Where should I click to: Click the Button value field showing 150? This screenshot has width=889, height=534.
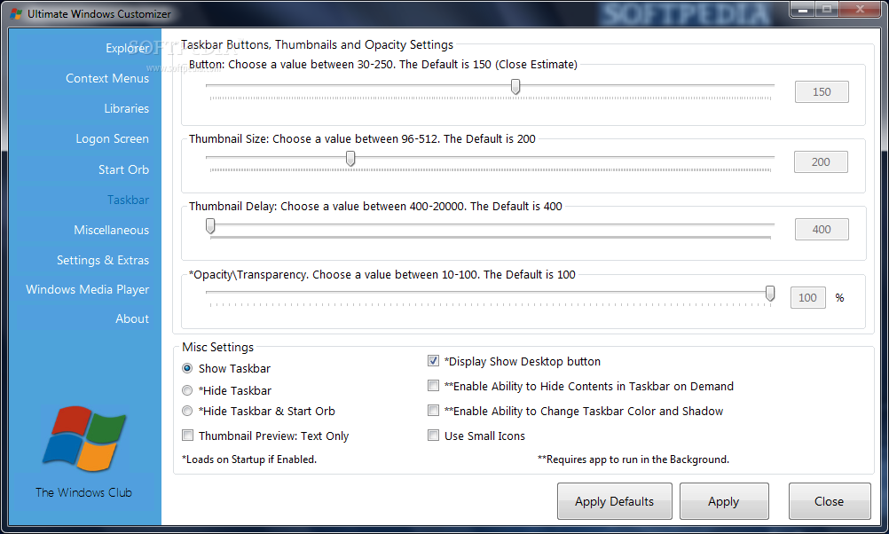click(x=822, y=92)
